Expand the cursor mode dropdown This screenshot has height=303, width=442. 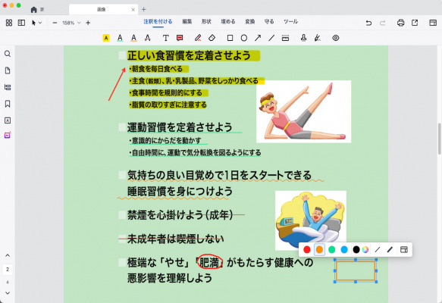[x=40, y=23]
